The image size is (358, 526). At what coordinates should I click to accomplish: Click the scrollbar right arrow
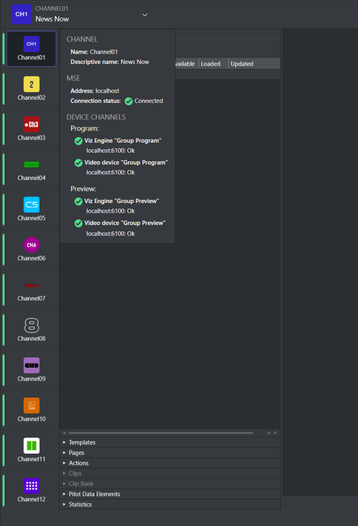[x=275, y=433]
